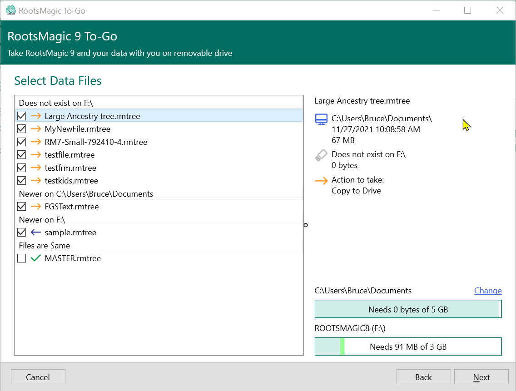The height and width of the screenshot is (391, 516).
Task: Select the 'Does not exist on F:\' group header
Action: pyautogui.click(x=56, y=103)
